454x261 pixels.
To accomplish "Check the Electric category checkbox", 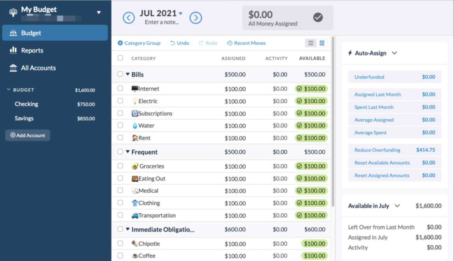I will point(120,101).
